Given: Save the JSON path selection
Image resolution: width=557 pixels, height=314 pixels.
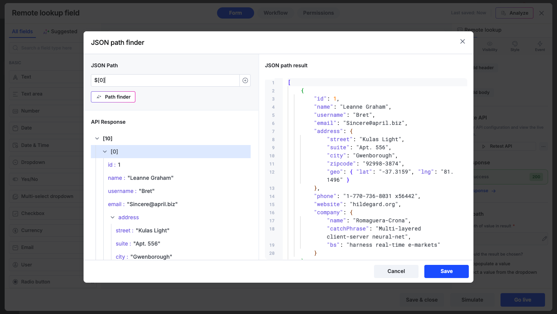Looking at the screenshot, I should tap(446, 271).
